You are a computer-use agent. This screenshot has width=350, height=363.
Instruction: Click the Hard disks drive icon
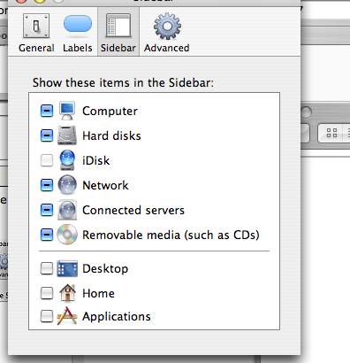pos(67,135)
